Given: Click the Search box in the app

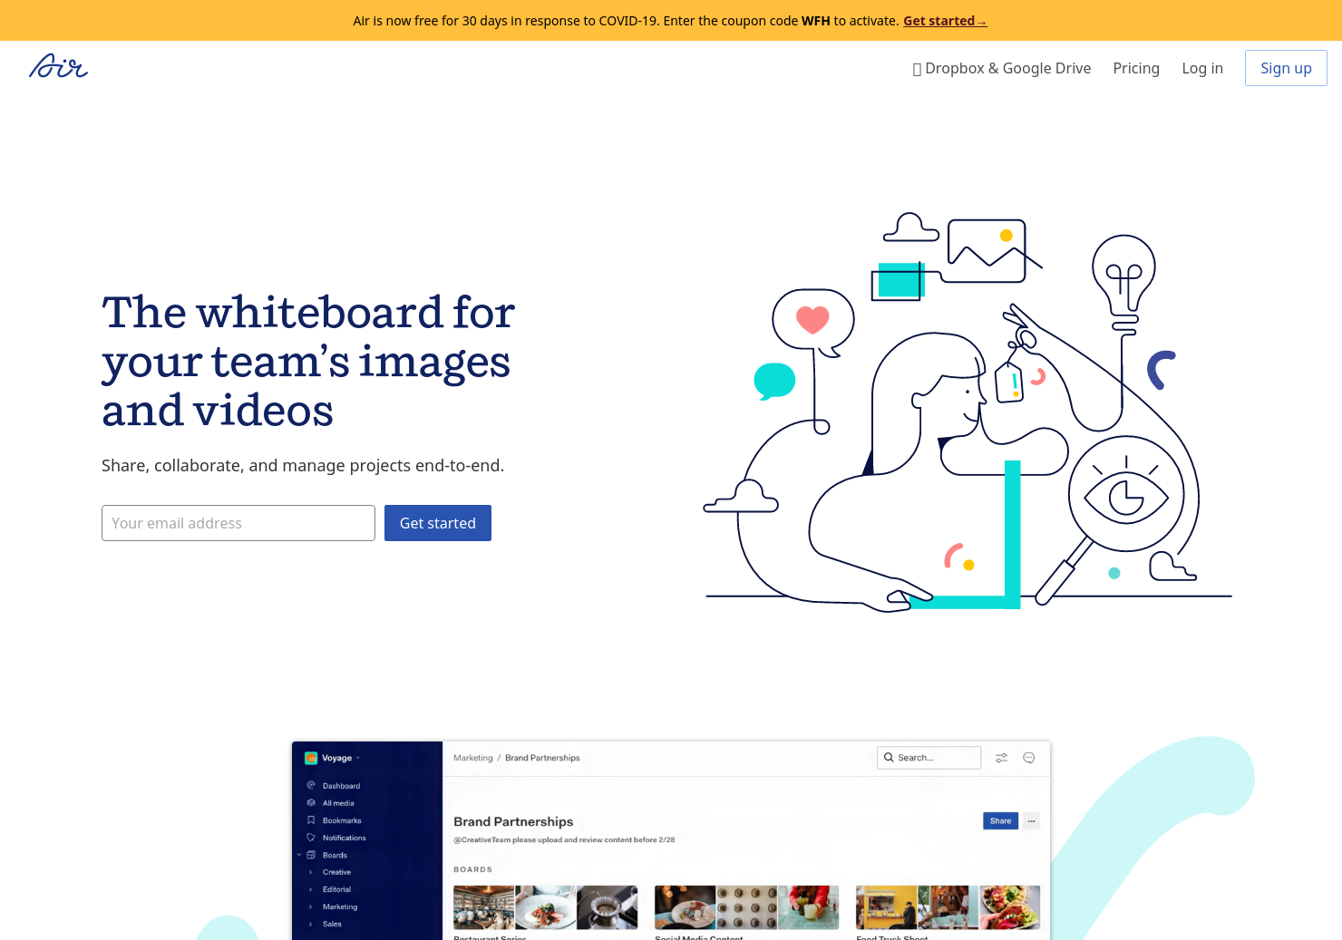Looking at the screenshot, I should (x=929, y=758).
